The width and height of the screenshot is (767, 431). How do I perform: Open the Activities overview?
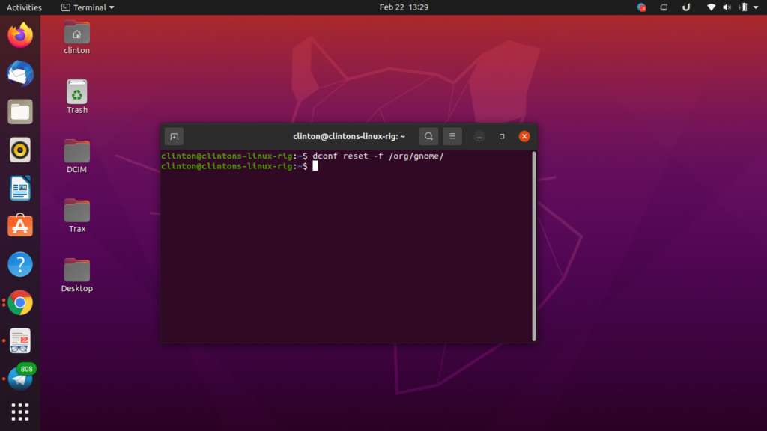point(24,7)
